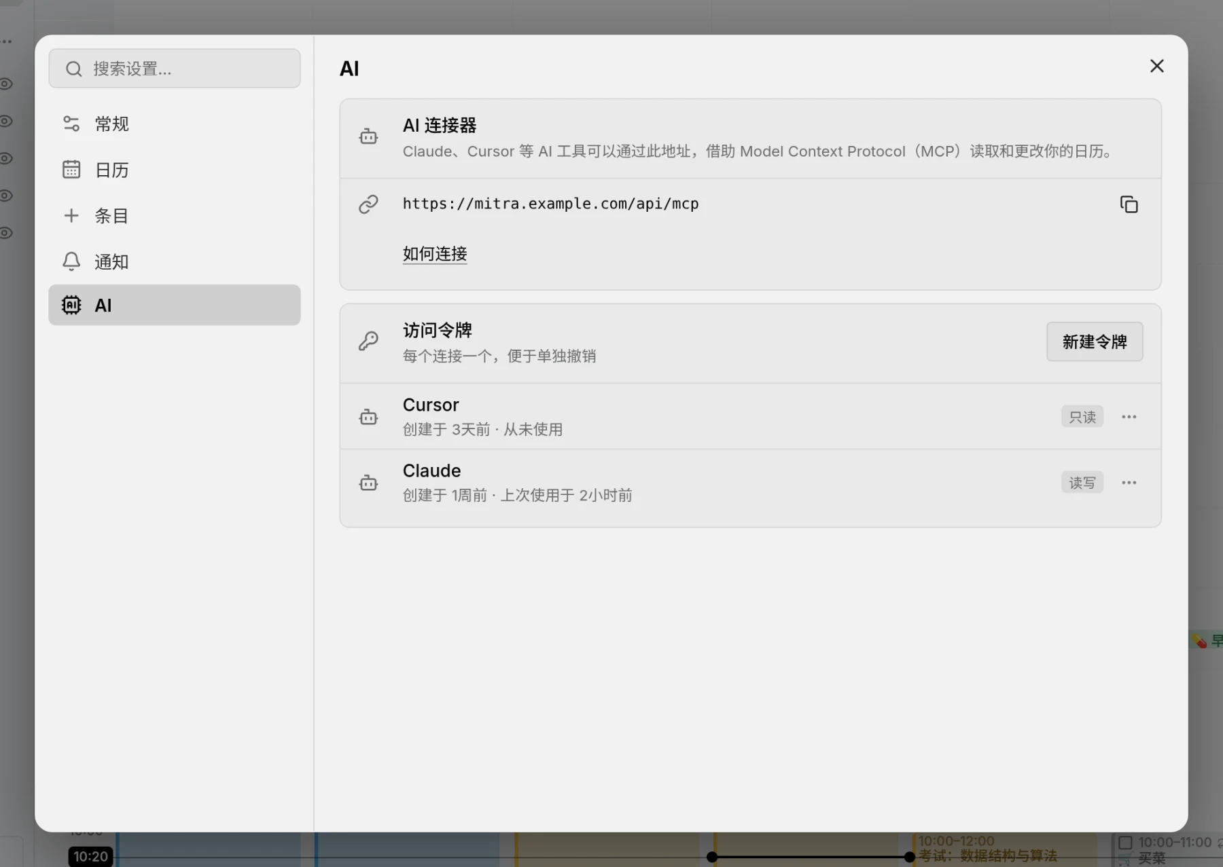The height and width of the screenshot is (867, 1223).
Task: Click the AI chip icon in sidebar
Action: click(71, 305)
